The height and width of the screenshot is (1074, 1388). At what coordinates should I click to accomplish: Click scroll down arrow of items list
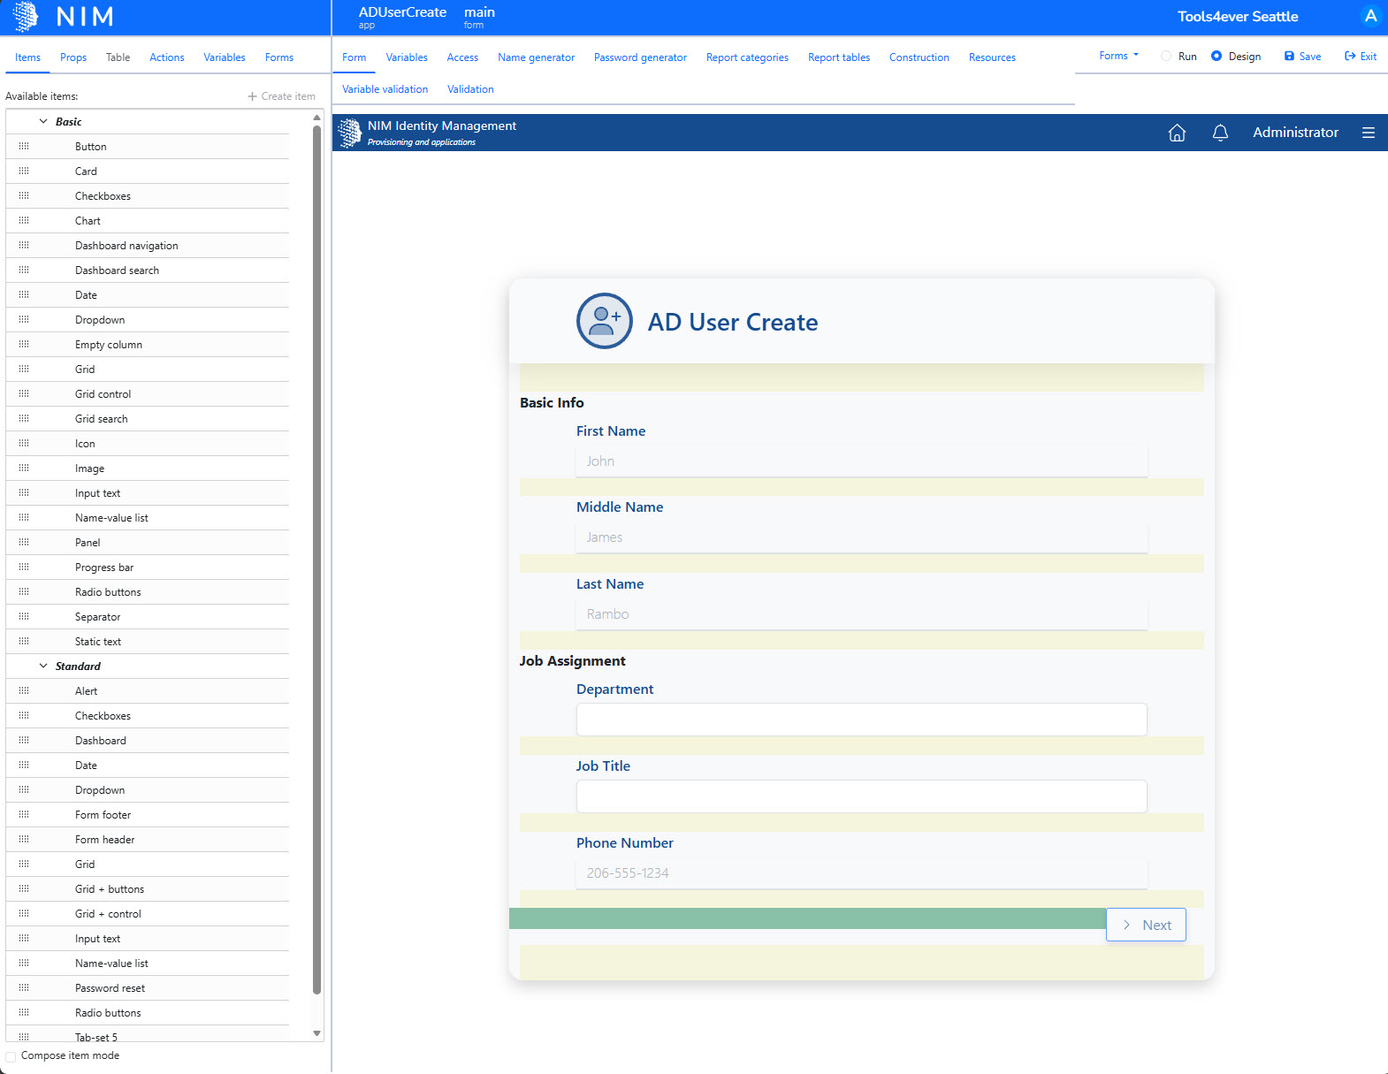pyautogui.click(x=316, y=1033)
